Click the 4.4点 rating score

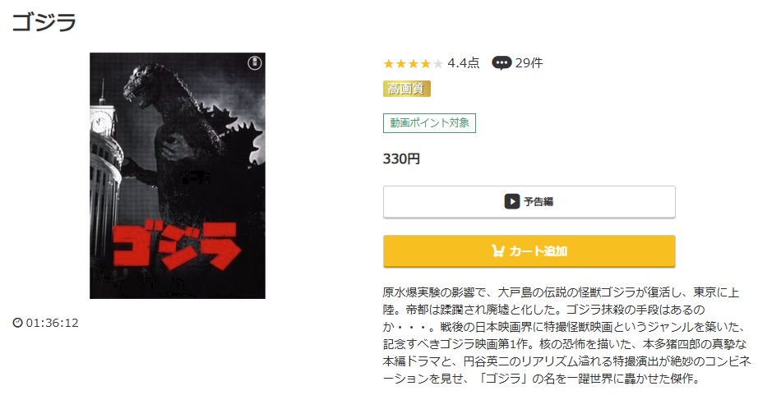coord(464,63)
